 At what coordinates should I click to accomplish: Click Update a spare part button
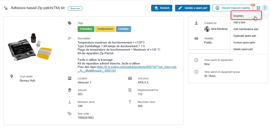point(193,8)
